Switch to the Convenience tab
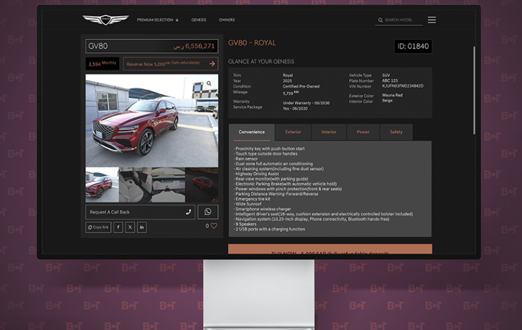Screen dimensions: 522x330 click(252, 132)
